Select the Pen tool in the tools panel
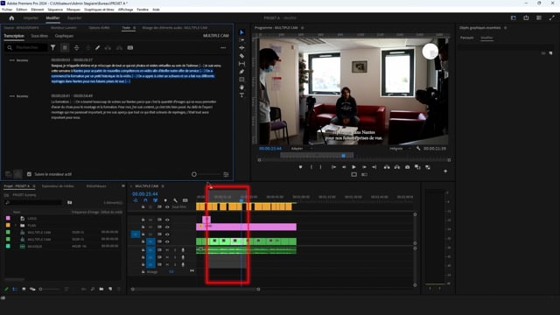This screenshot has width=560, height=315. click(x=241, y=72)
